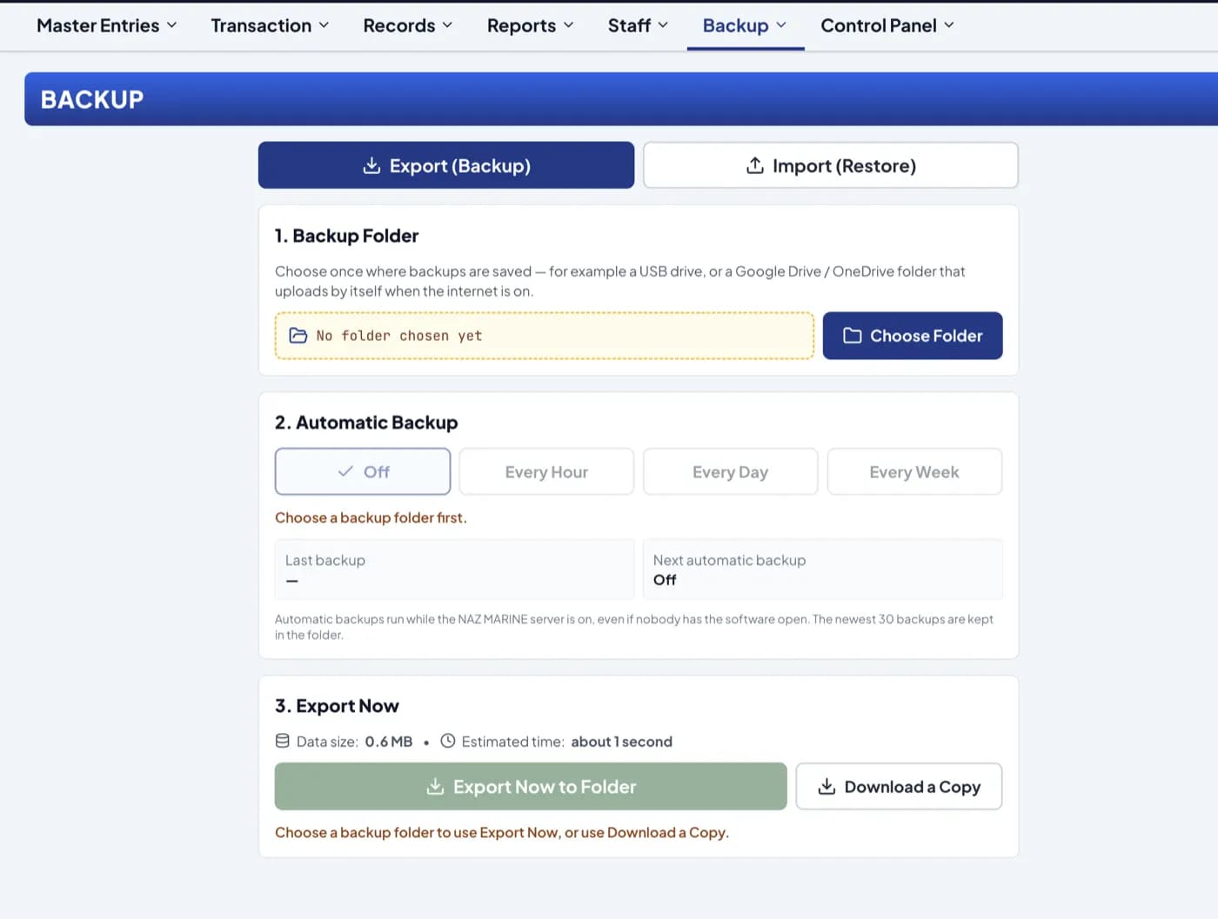Click the folder icon in Choose Folder button
This screenshot has height=919, width=1218.
[853, 336]
